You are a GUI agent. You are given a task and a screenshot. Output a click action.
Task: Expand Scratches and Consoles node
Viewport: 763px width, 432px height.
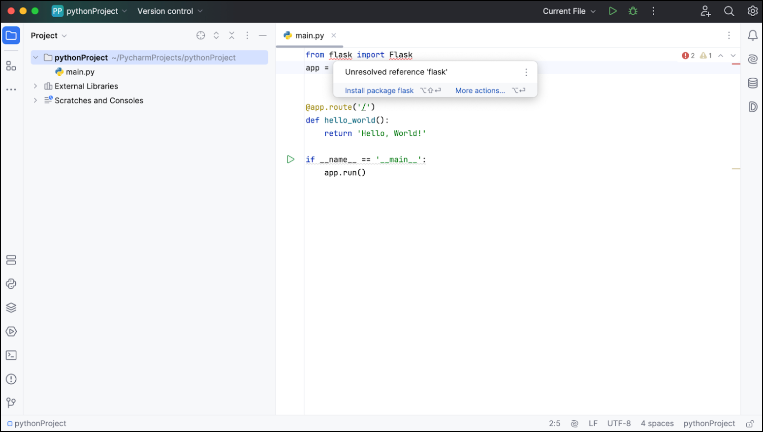tap(35, 100)
